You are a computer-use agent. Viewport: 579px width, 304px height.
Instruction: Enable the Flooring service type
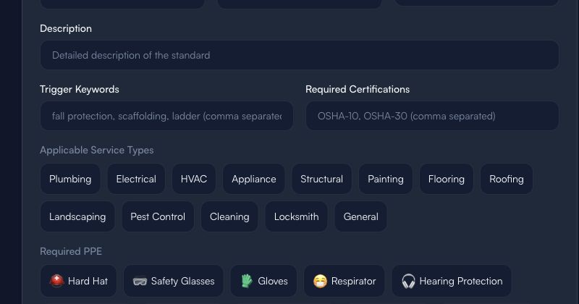447,180
